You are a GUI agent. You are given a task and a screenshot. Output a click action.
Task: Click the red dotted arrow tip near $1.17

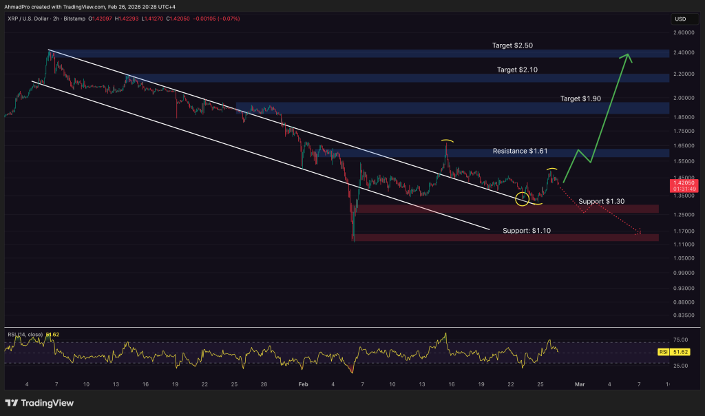tap(640, 232)
